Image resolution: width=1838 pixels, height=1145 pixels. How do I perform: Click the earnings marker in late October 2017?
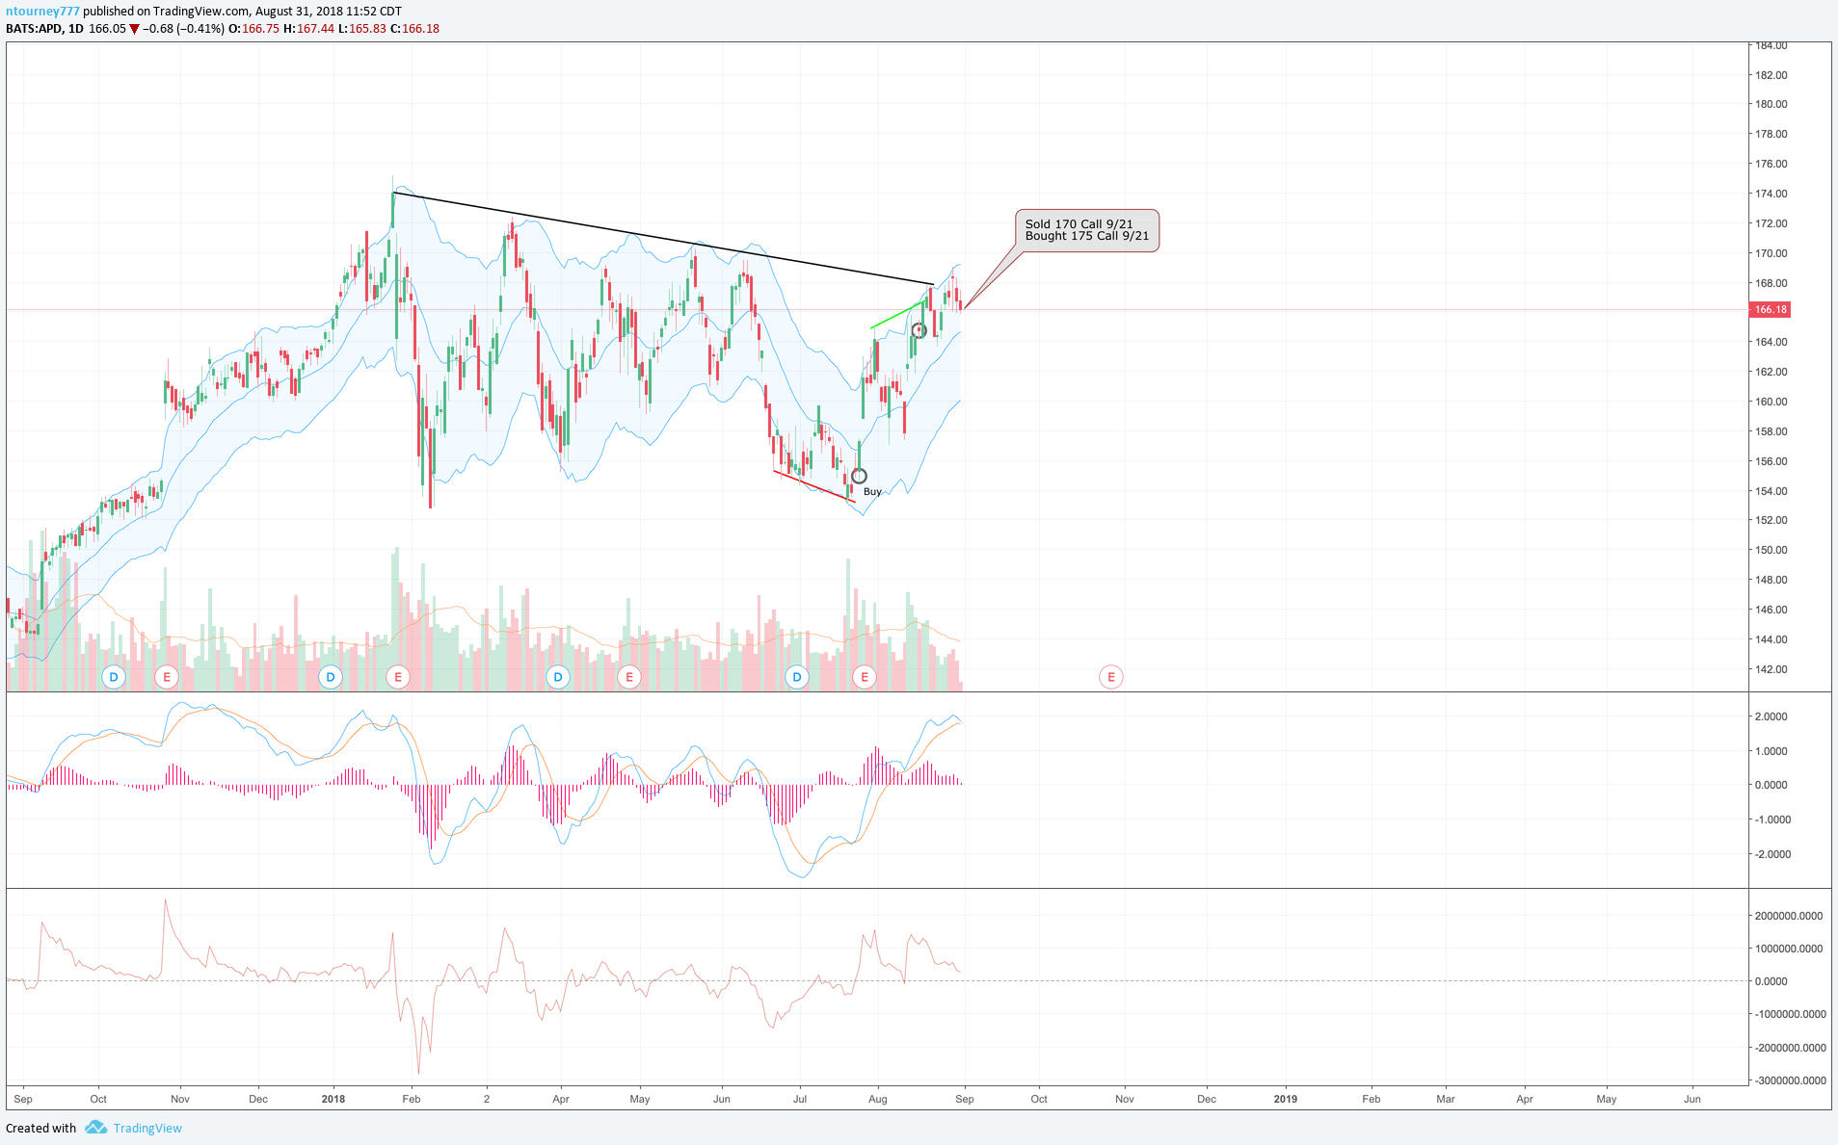click(167, 677)
